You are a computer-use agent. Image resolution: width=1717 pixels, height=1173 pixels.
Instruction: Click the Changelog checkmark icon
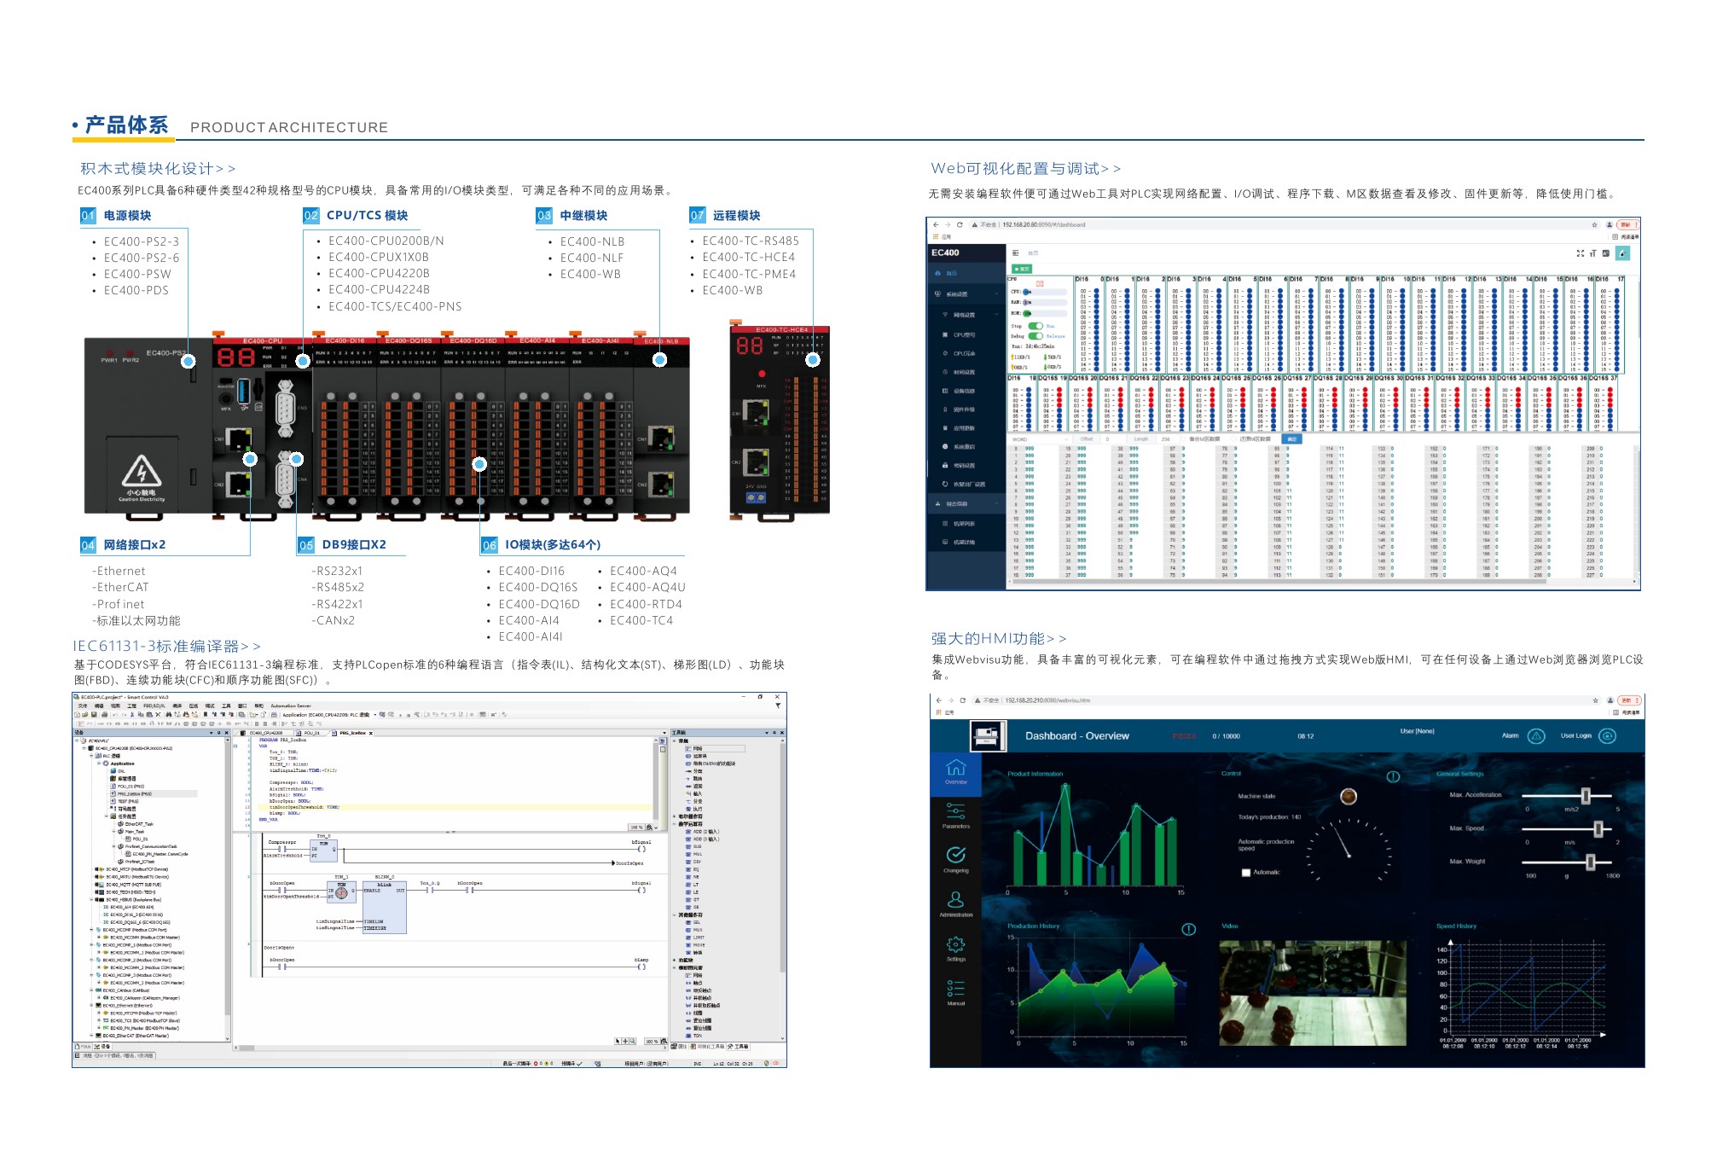[x=955, y=855]
